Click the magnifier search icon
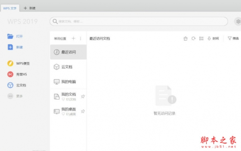241x151 pixels. click(55, 22)
